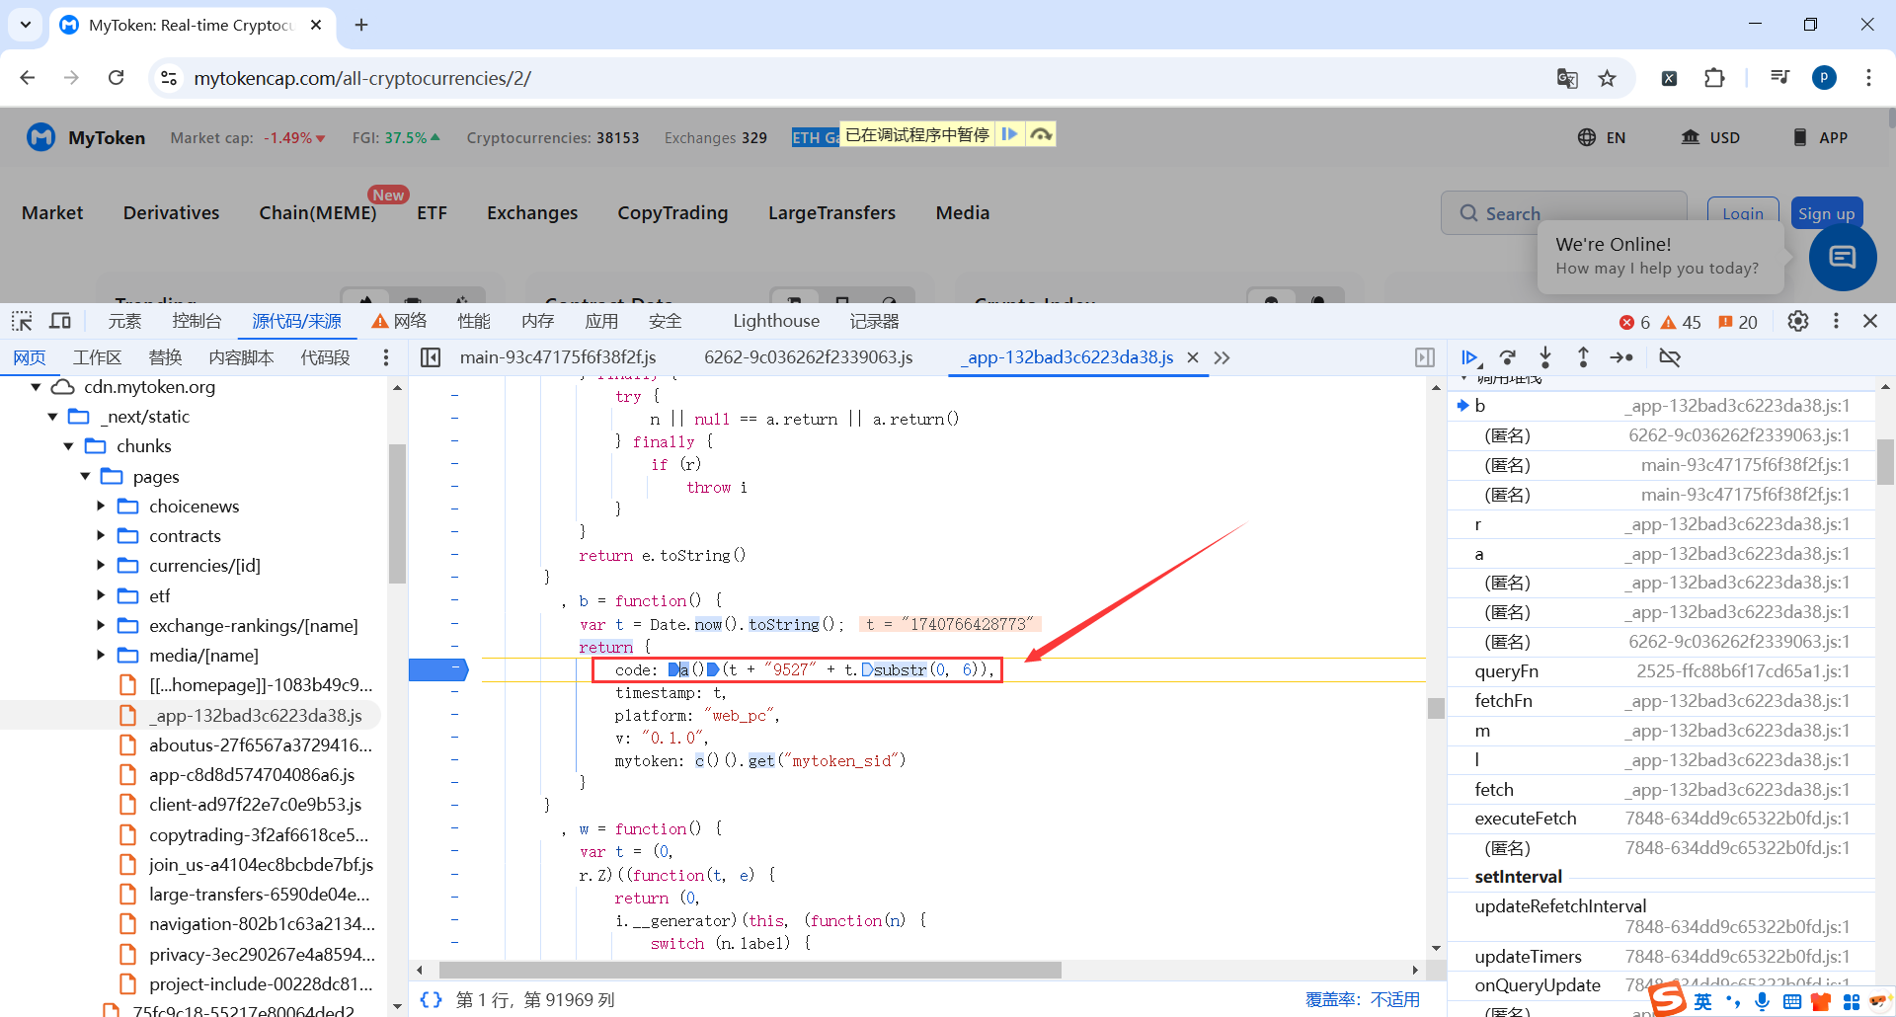Open the media controls toolbar icon
Viewport: 1896px width, 1017px height.
(x=1780, y=78)
